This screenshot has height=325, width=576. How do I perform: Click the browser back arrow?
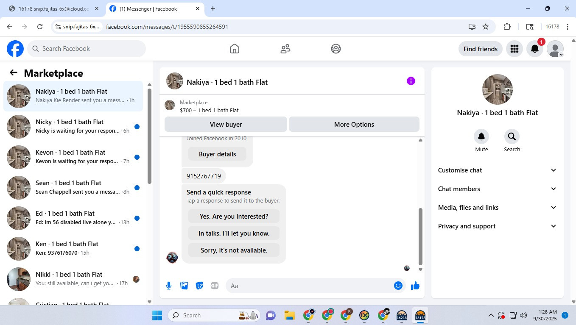pyautogui.click(x=9, y=27)
